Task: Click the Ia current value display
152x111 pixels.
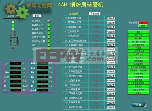Action: click(16, 63)
